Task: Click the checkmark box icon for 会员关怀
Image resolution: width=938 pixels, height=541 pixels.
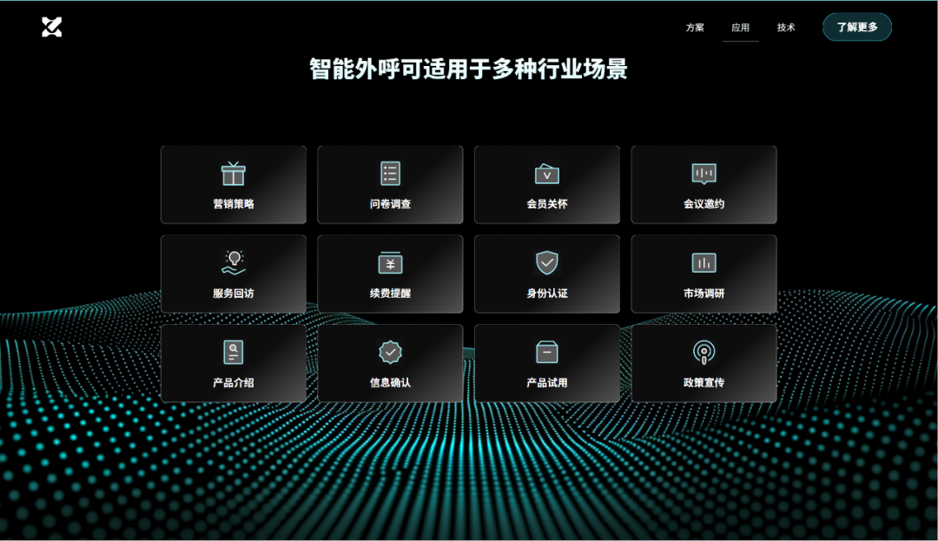Action: pos(546,172)
